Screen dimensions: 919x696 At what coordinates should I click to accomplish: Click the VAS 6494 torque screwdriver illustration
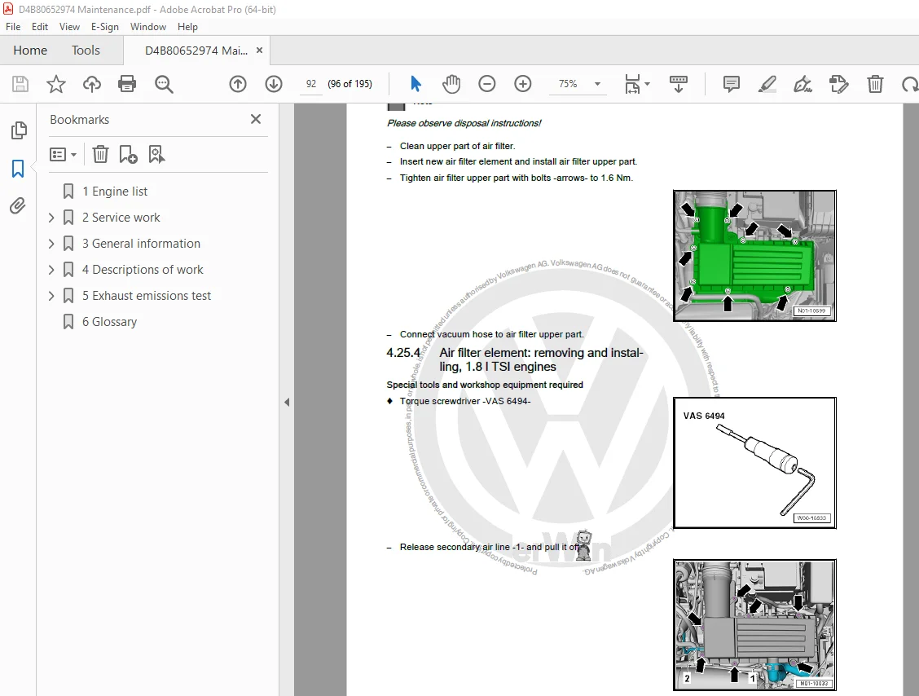pyautogui.click(x=754, y=463)
